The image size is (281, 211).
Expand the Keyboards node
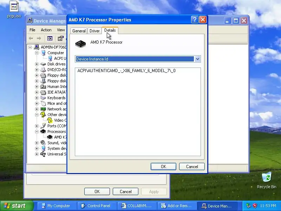coord(37,98)
